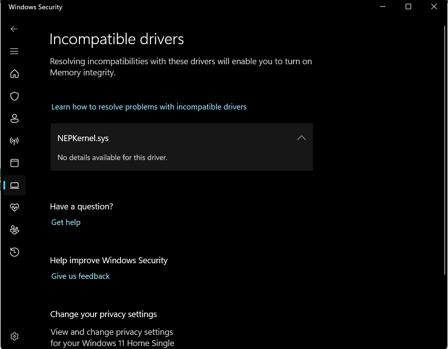Collapse the NEPKernel.sys driver details chevron

click(301, 138)
